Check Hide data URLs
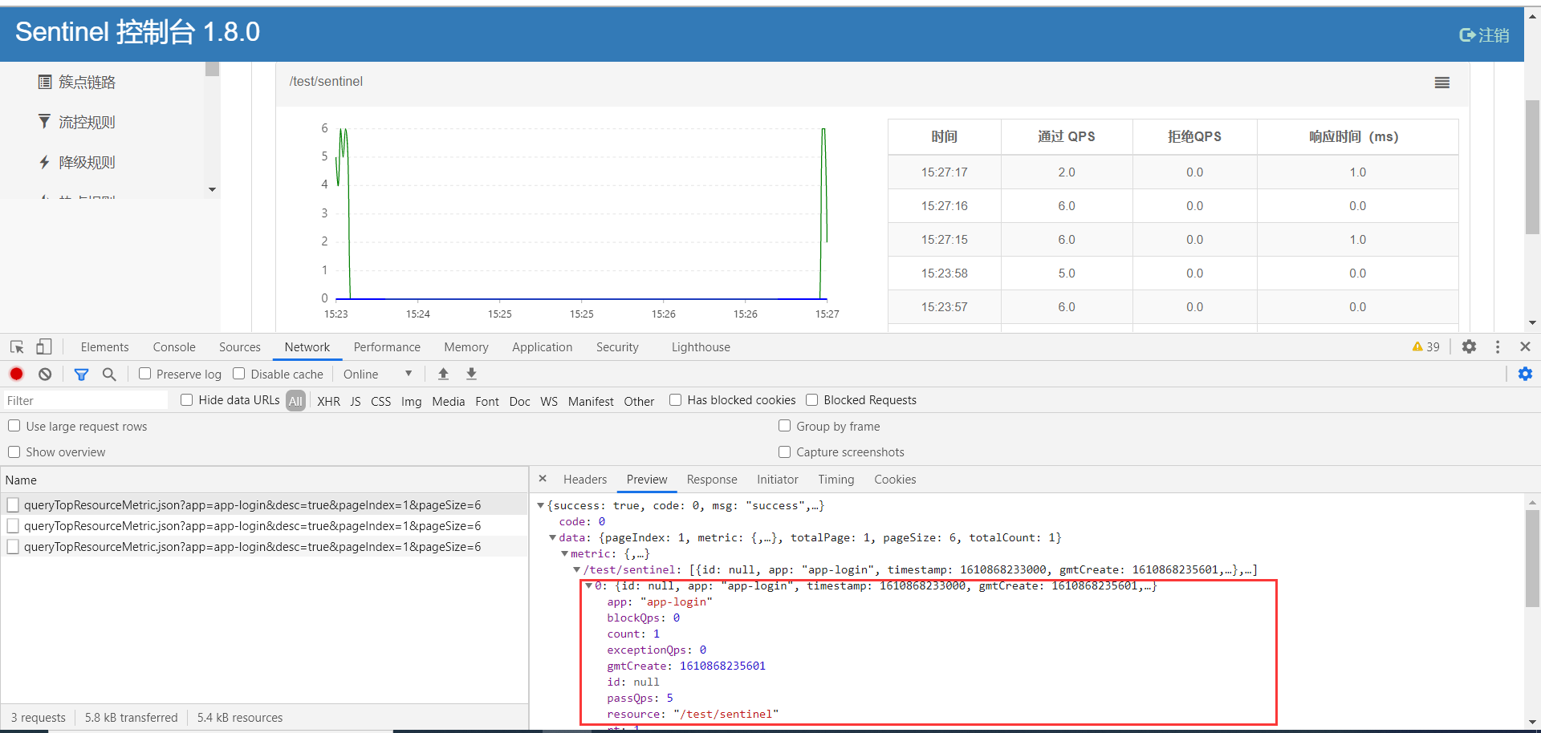The image size is (1541, 733). tap(186, 400)
